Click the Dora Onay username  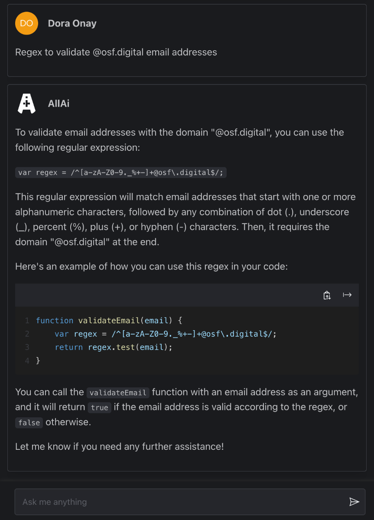click(72, 23)
